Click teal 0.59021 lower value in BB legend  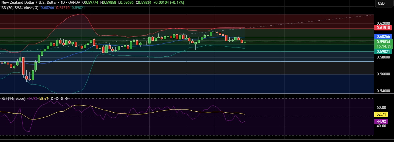[78, 8]
